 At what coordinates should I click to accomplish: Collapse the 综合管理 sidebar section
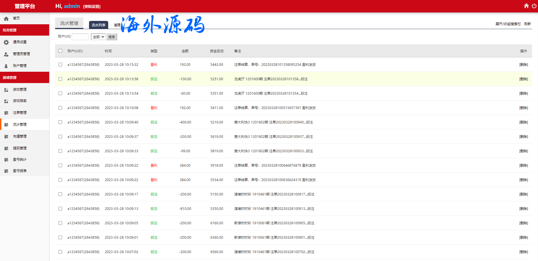pyautogui.click(x=25, y=30)
